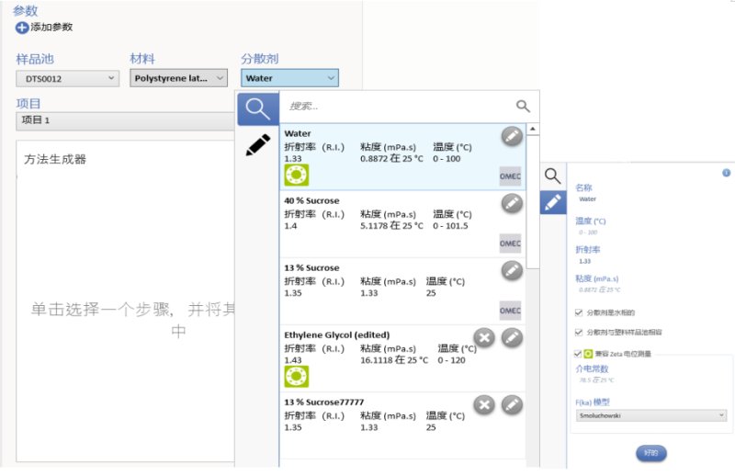Edit the Ethylene Glycol (edited) entry
This screenshot has height=476, width=735.
pyautogui.click(x=512, y=338)
